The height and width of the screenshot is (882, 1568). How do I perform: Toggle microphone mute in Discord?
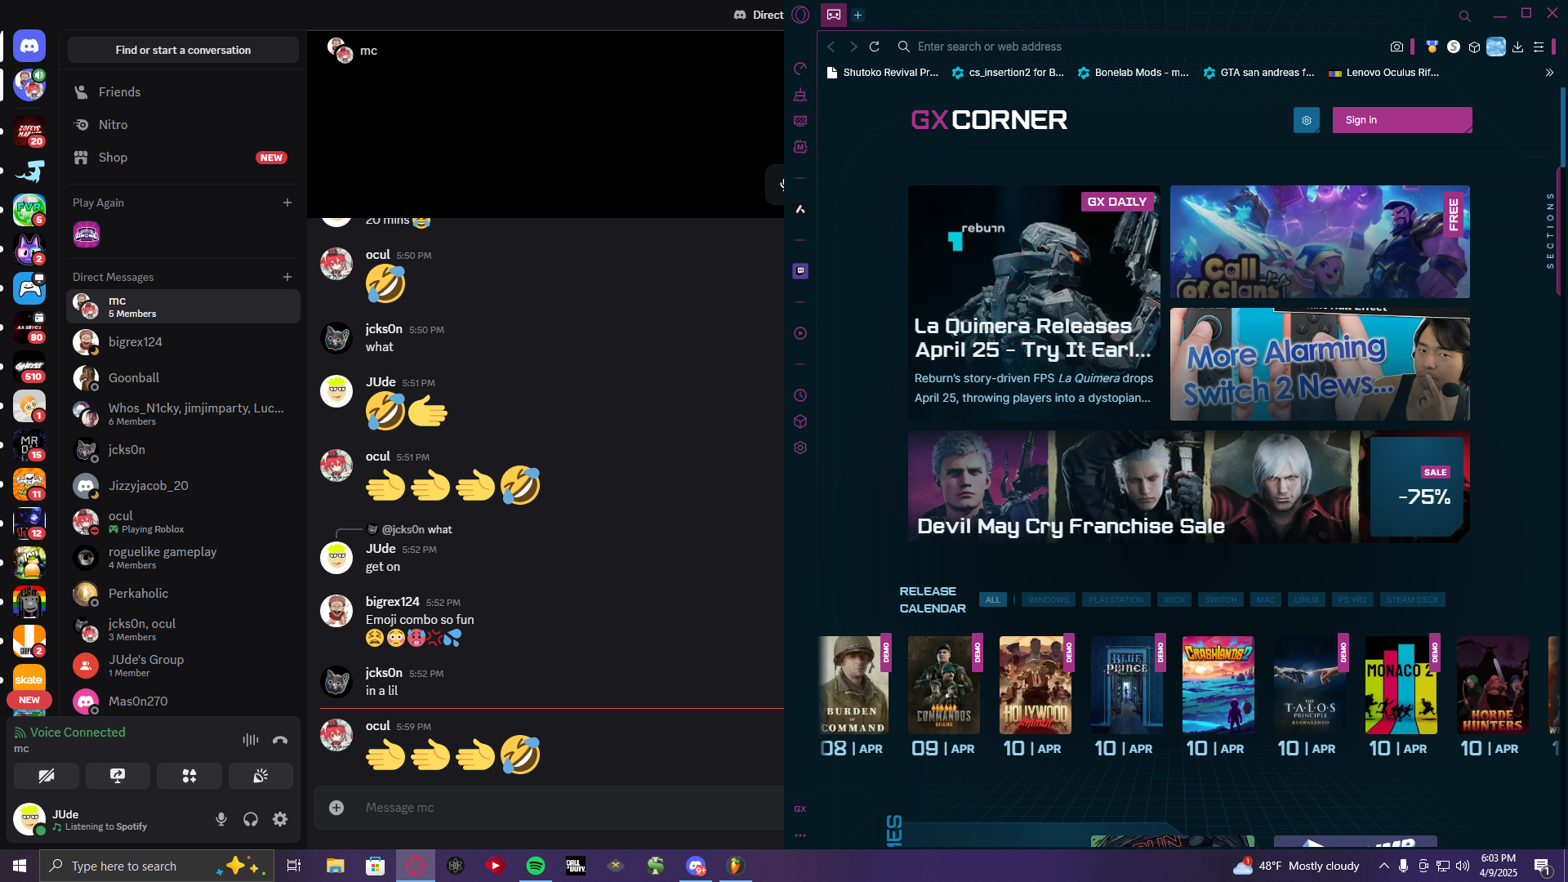tap(221, 819)
